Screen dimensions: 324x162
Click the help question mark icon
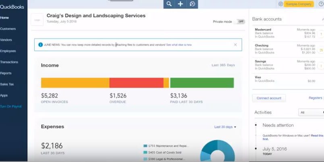click(321, 4)
